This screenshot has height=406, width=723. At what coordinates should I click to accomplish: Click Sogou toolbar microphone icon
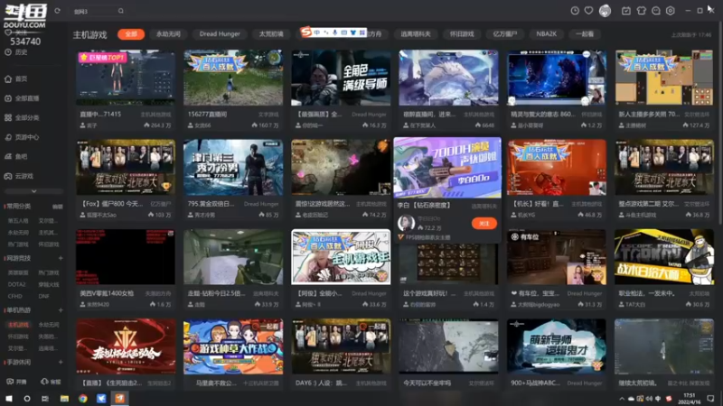click(x=334, y=32)
